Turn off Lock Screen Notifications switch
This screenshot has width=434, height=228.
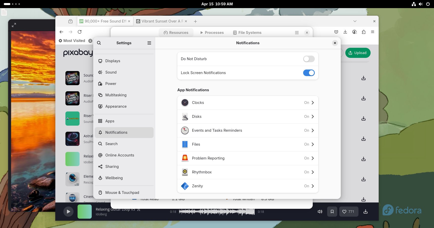(x=309, y=73)
